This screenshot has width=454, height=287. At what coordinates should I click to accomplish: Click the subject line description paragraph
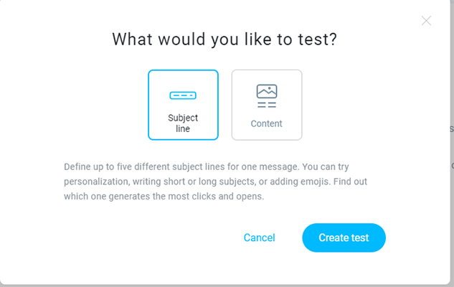tap(215, 181)
